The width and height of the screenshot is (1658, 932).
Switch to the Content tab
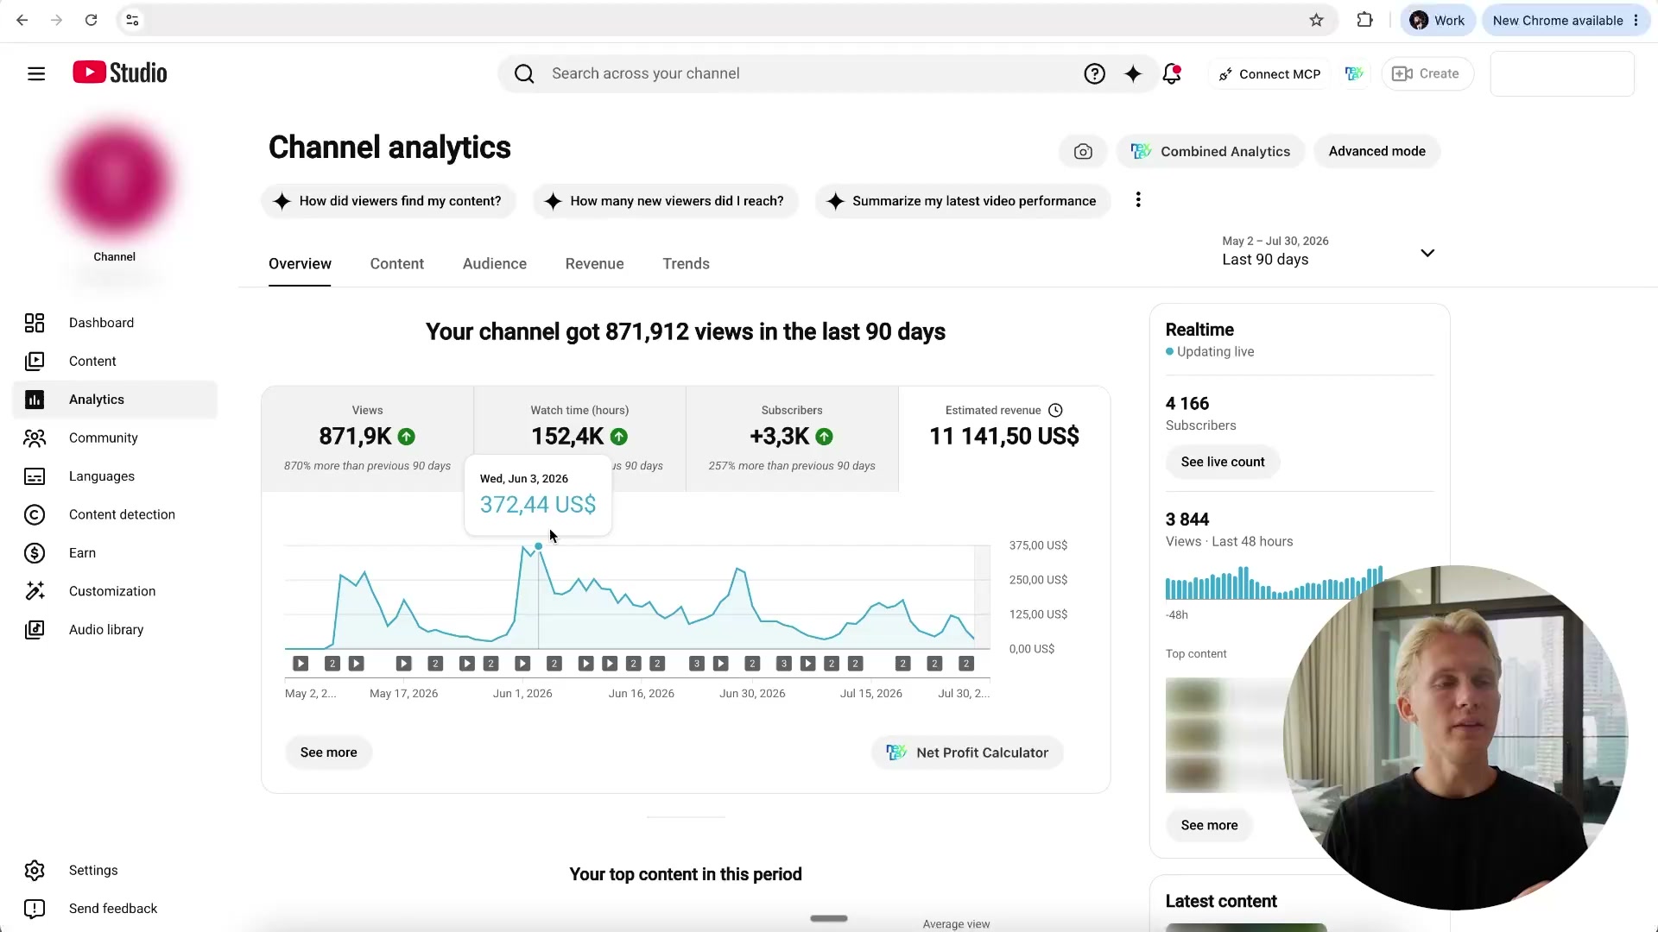397,264
